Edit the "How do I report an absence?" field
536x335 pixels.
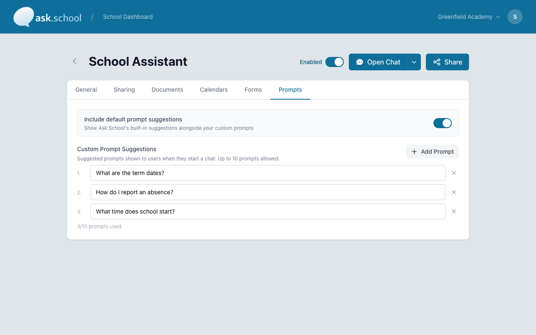pos(268,192)
